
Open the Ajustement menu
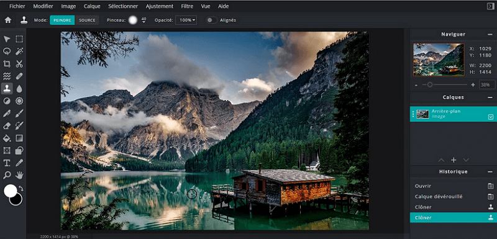[160, 6]
